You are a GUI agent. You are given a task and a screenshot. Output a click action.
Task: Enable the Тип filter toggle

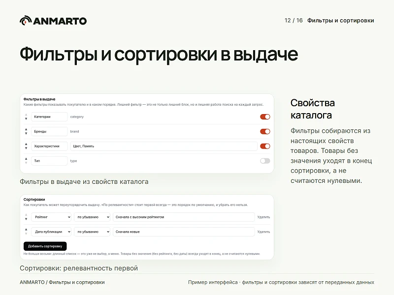(x=265, y=161)
